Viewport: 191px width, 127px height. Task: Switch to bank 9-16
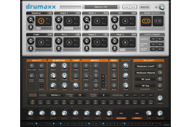pos(158,21)
